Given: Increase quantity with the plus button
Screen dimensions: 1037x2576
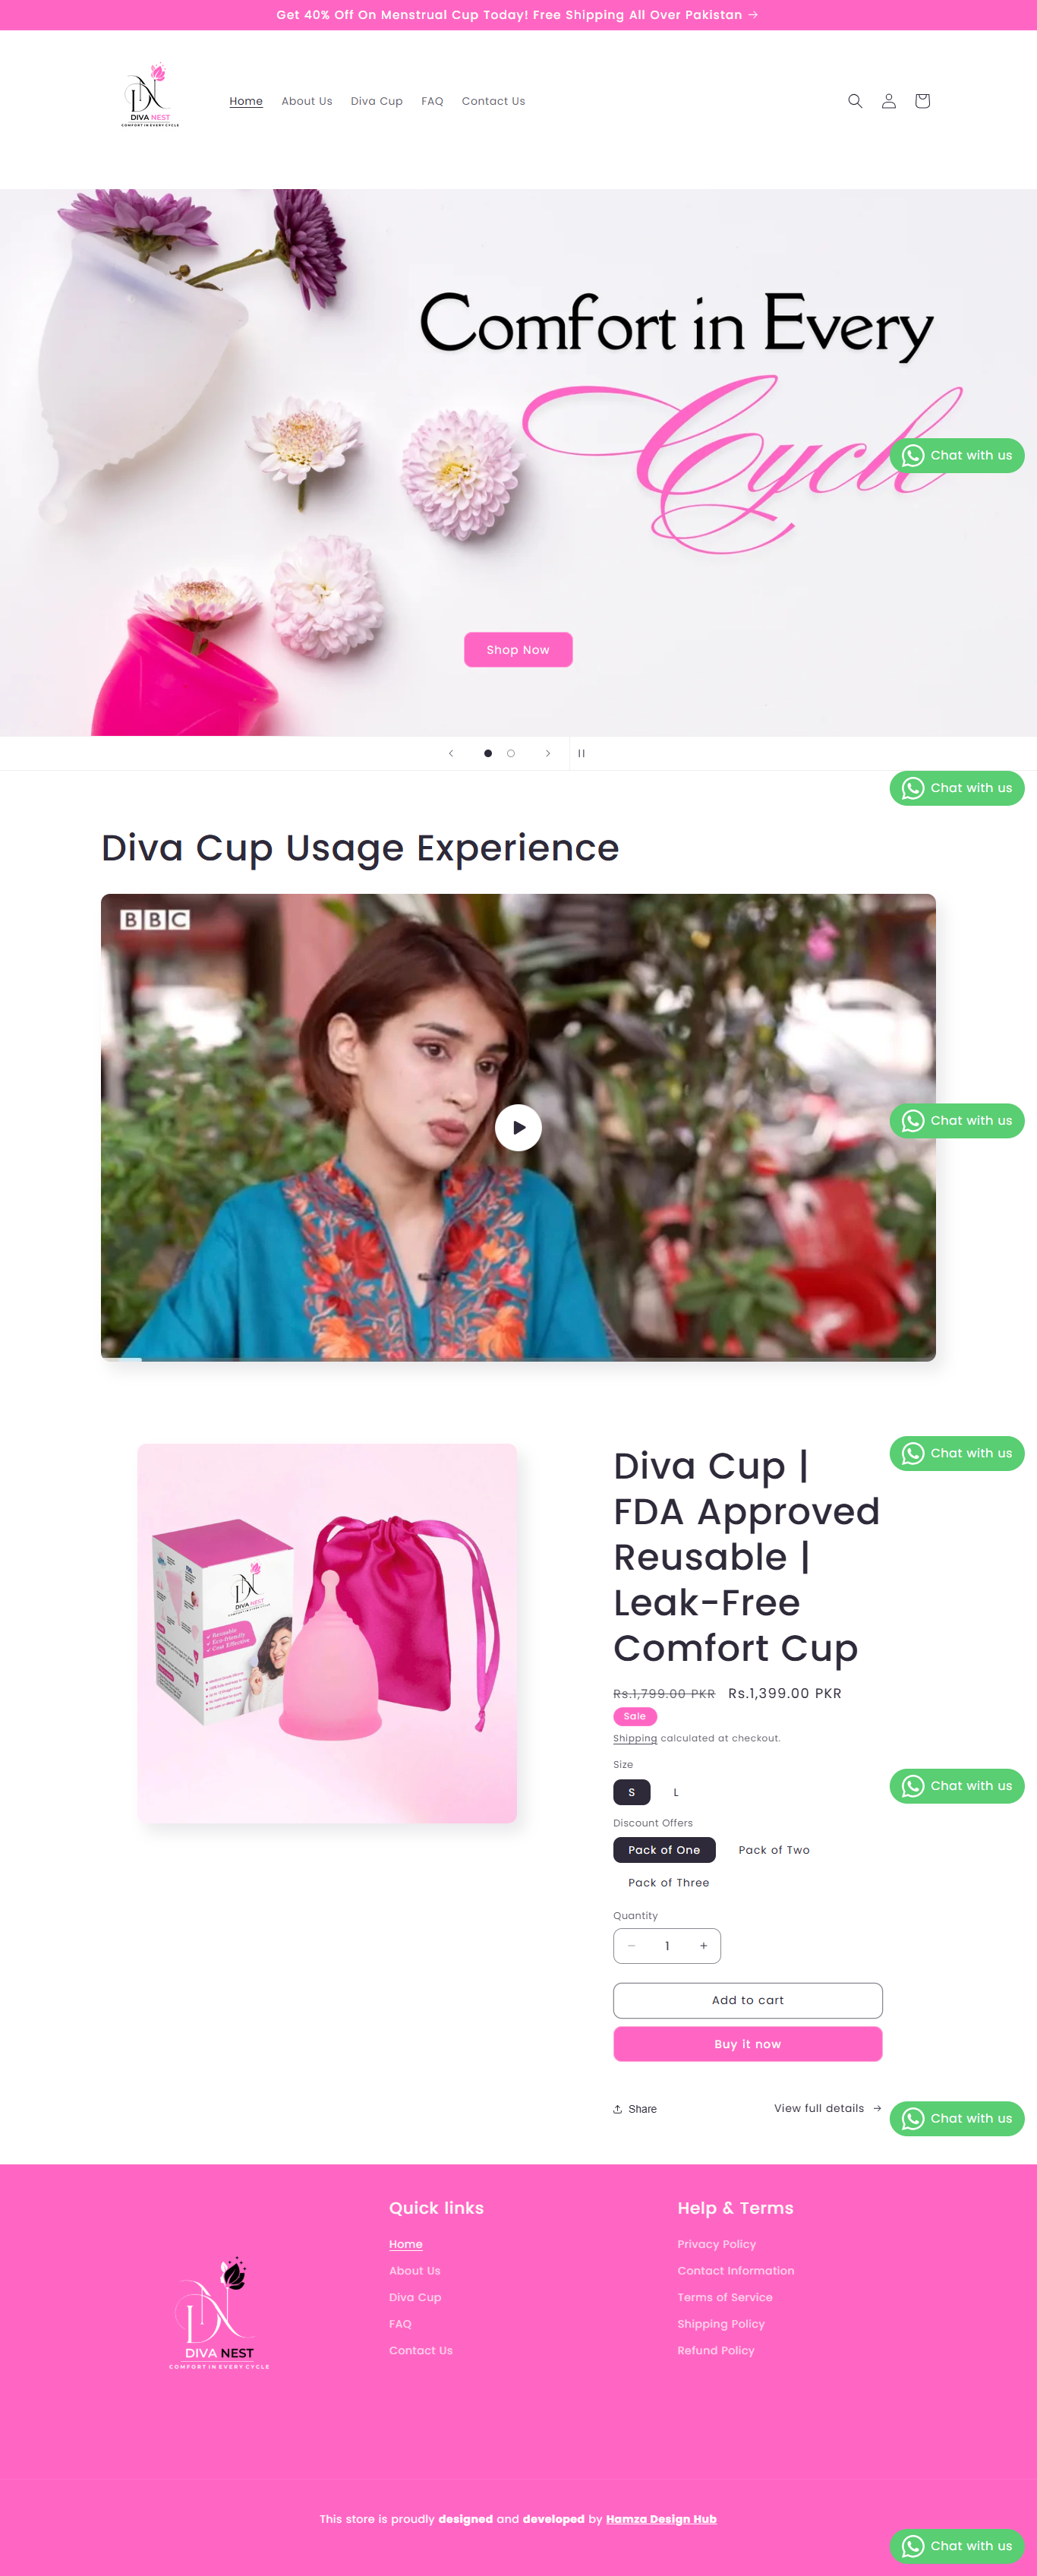Looking at the screenshot, I should [703, 1945].
